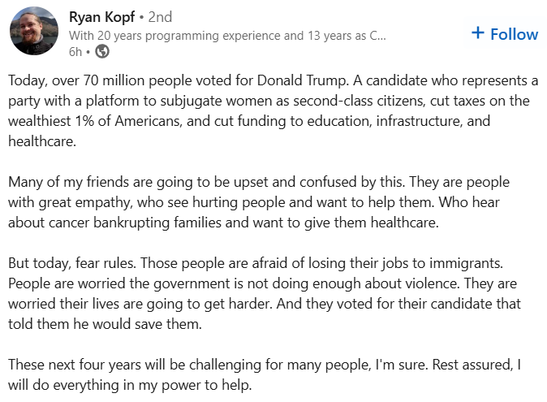Open Ryan Kopf's profile via name
547x402 pixels.
101,16
